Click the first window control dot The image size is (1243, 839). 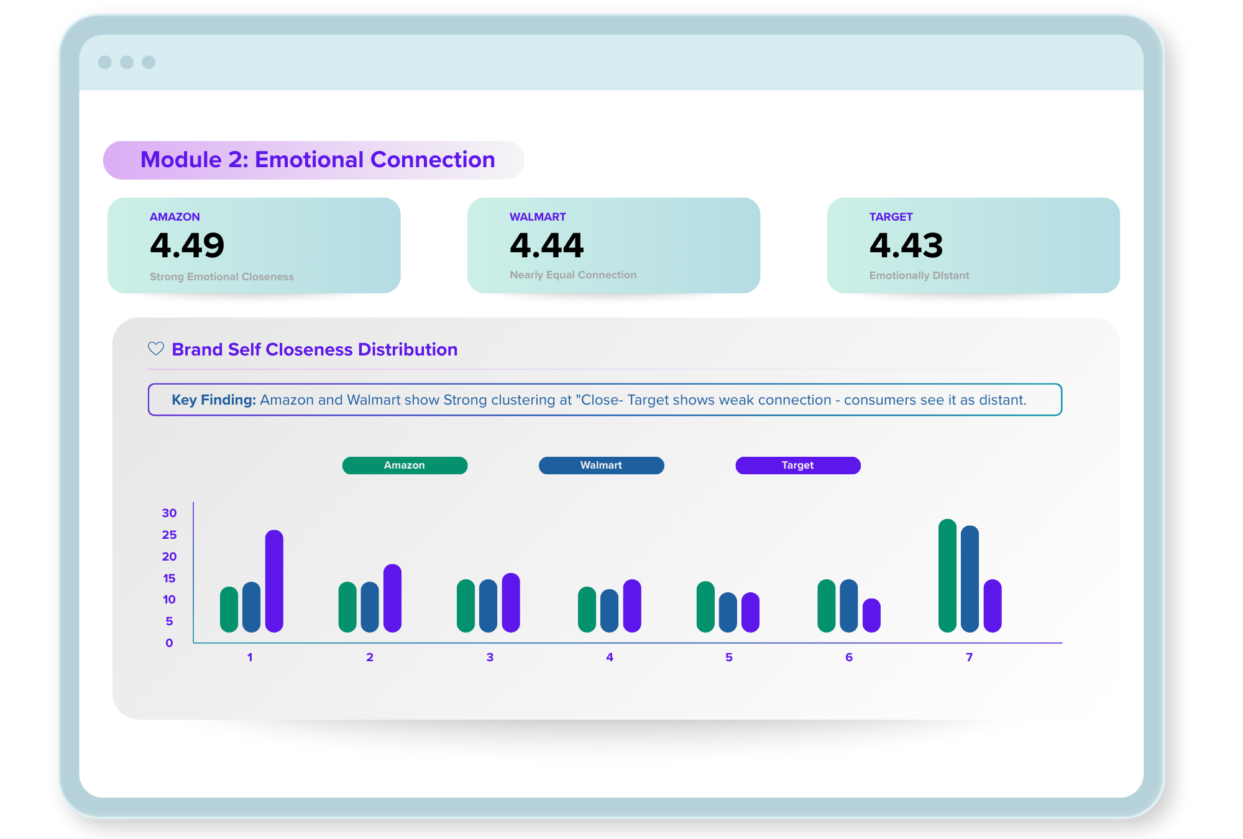pyautogui.click(x=105, y=62)
